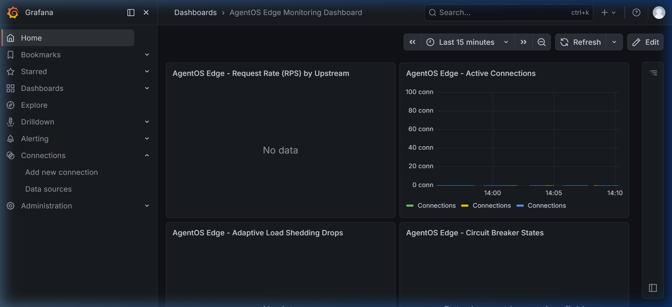
Task: Click the refresh arrows icon
Action: pos(564,42)
